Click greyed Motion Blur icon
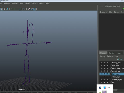Screen dimensions: 124x93 15,9
